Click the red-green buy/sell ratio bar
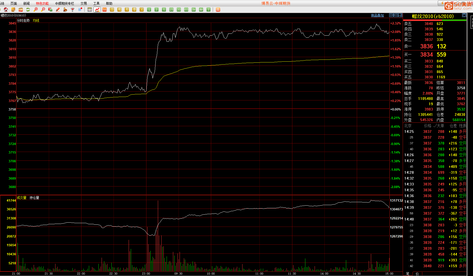 click(x=435, y=20)
